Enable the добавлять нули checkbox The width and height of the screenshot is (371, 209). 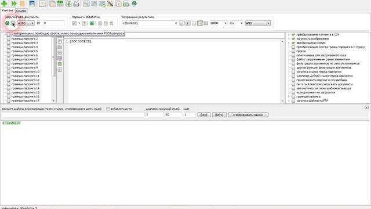tap(108, 109)
